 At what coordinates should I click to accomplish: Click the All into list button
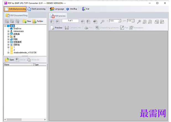coord(33,60)
